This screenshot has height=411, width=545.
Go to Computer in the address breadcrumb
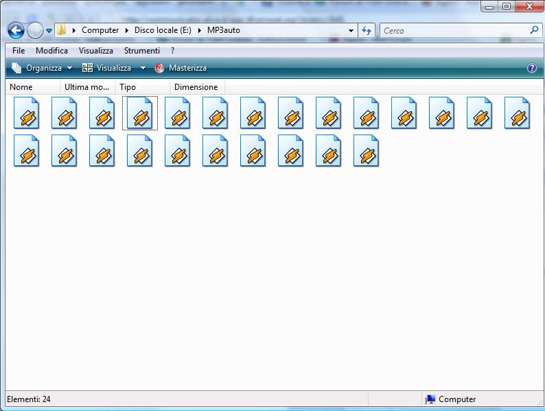[x=100, y=30]
